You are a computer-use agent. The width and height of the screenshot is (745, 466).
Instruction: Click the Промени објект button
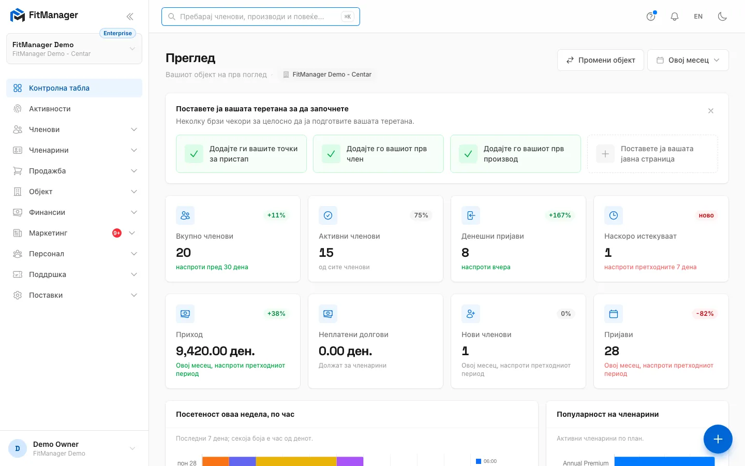601,60
